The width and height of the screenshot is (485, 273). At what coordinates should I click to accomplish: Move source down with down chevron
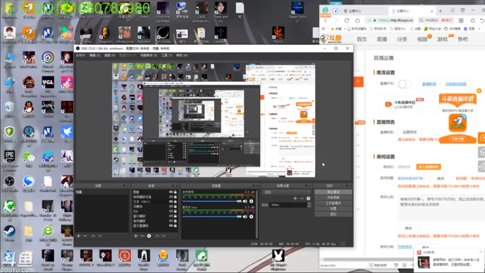click(x=164, y=236)
